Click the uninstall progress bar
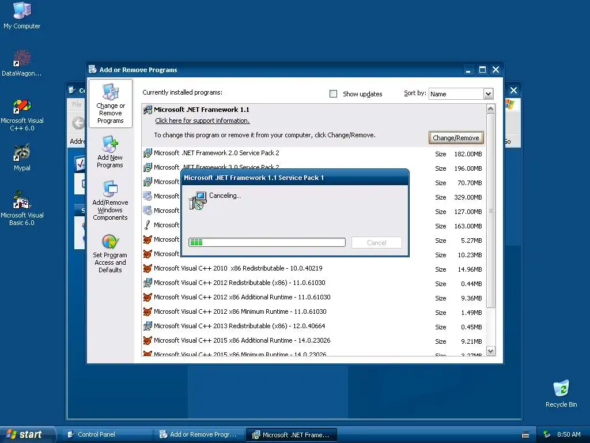590x443 pixels. [x=267, y=242]
